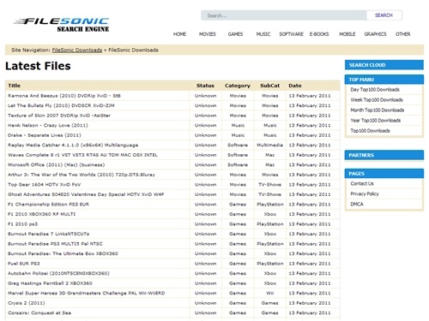Open the HOME menu item
Viewport: 429px width, 321px height.
click(x=179, y=34)
